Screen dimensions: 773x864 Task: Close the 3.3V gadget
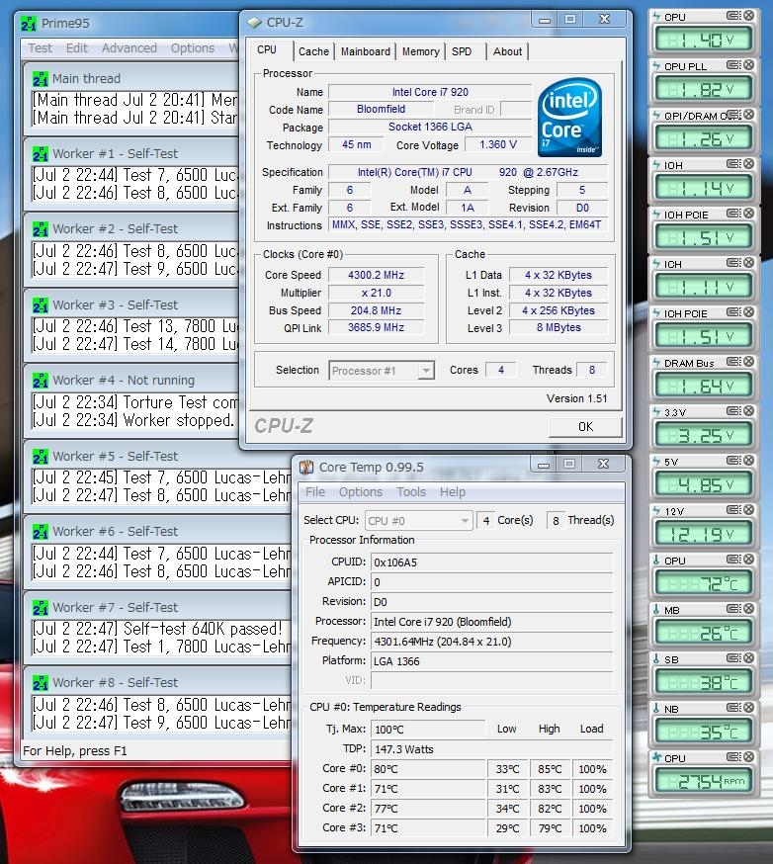click(x=748, y=410)
